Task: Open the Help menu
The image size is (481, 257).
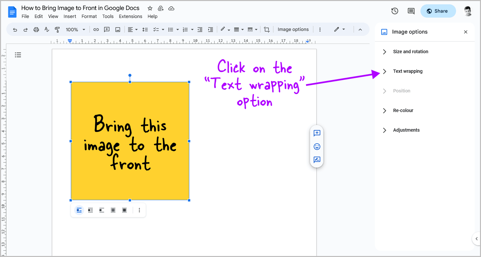Action: click(x=152, y=16)
